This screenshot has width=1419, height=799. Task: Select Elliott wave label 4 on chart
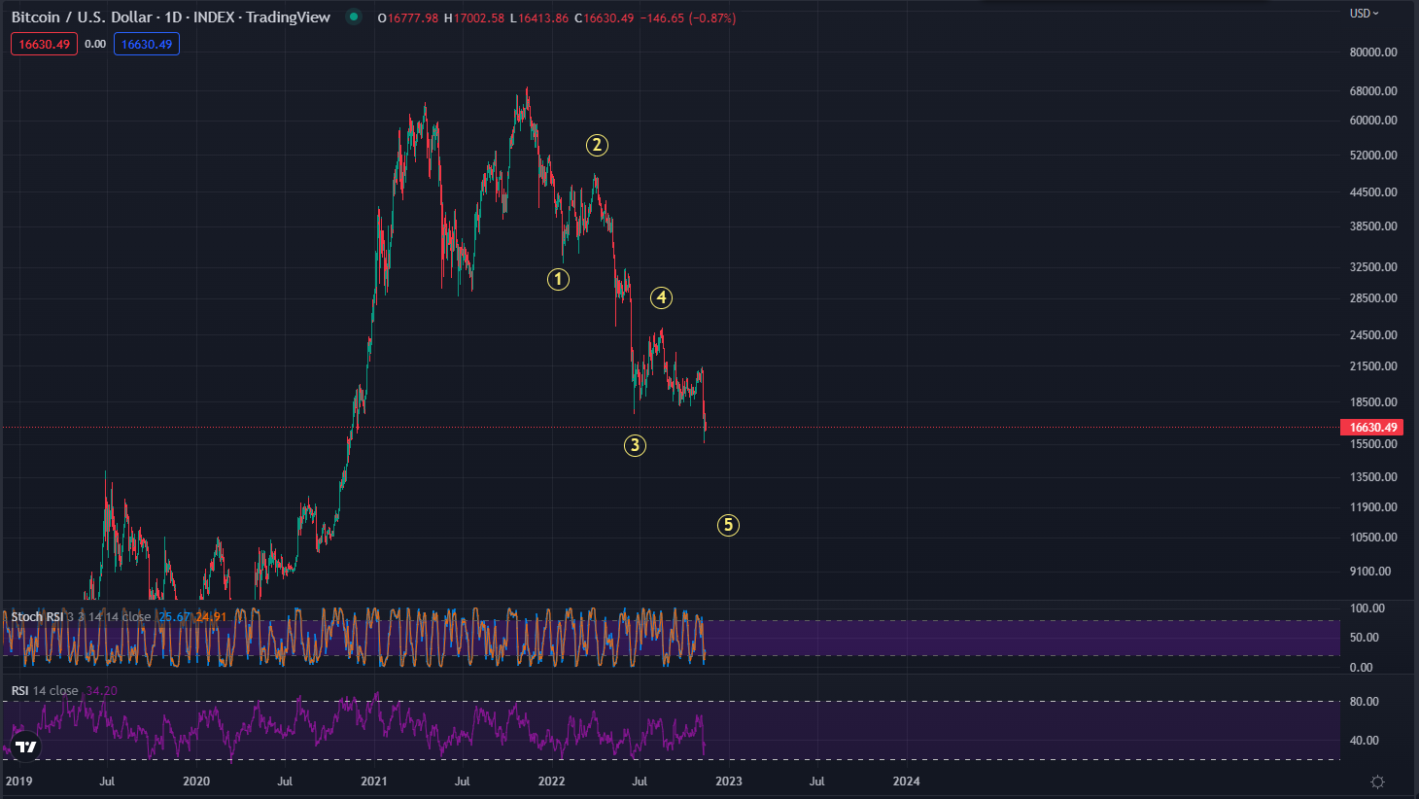661,297
